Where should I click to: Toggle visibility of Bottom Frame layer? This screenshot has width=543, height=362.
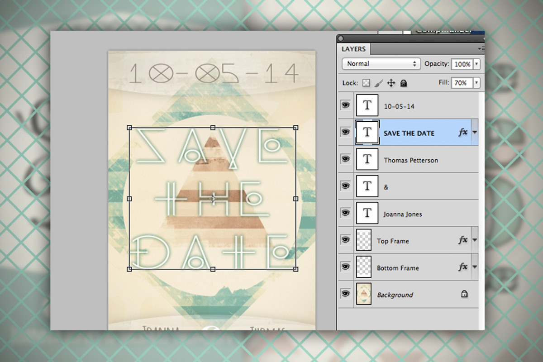point(346,267)
